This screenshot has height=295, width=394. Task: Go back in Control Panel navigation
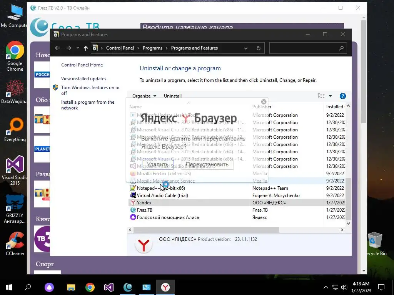(x=57, y=48)
